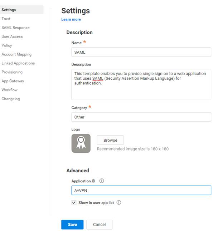The width and height of the screenshot is (223, 231).
Task: Open Linked Applications page
Action: click(18, 63)
